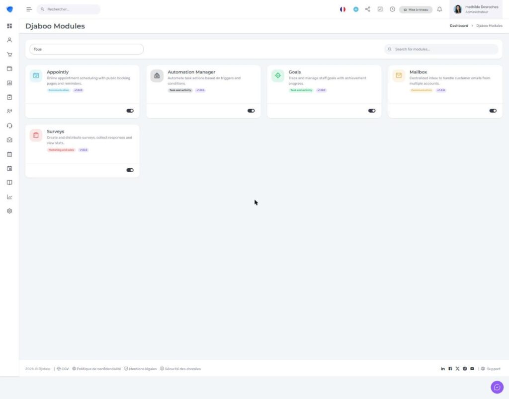Click the user avatar photo
The height and width of the screenshot is (399, 509).
coord(458,9)
